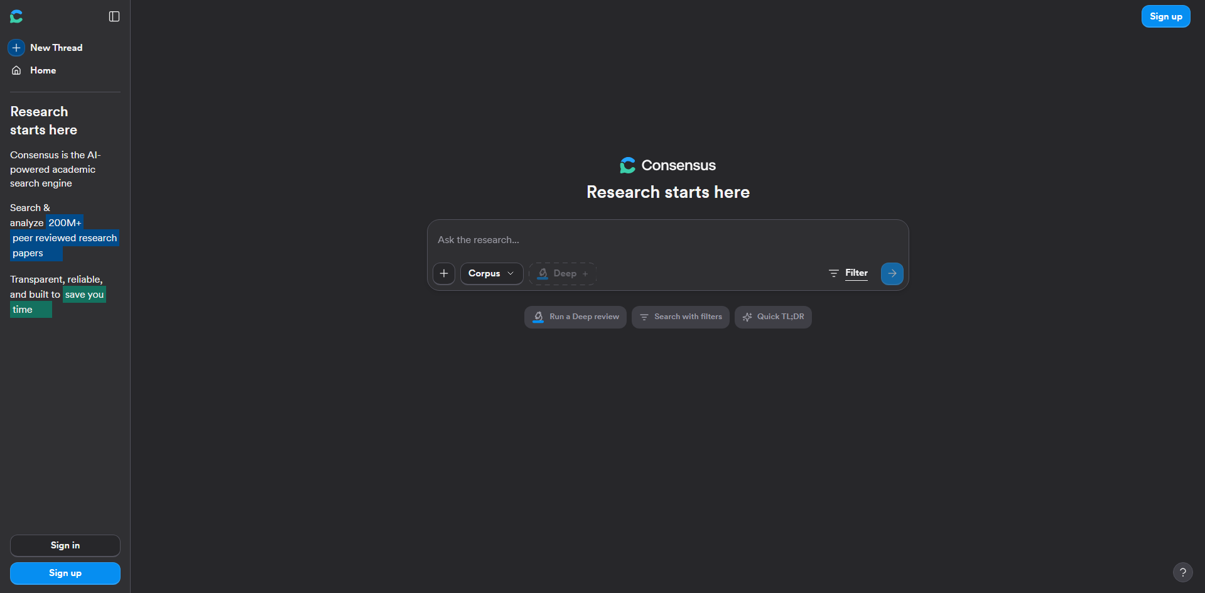The image size is (1205, 593).
Task: Click Sign up in the top-right corner
Action: coord(1165,16)
